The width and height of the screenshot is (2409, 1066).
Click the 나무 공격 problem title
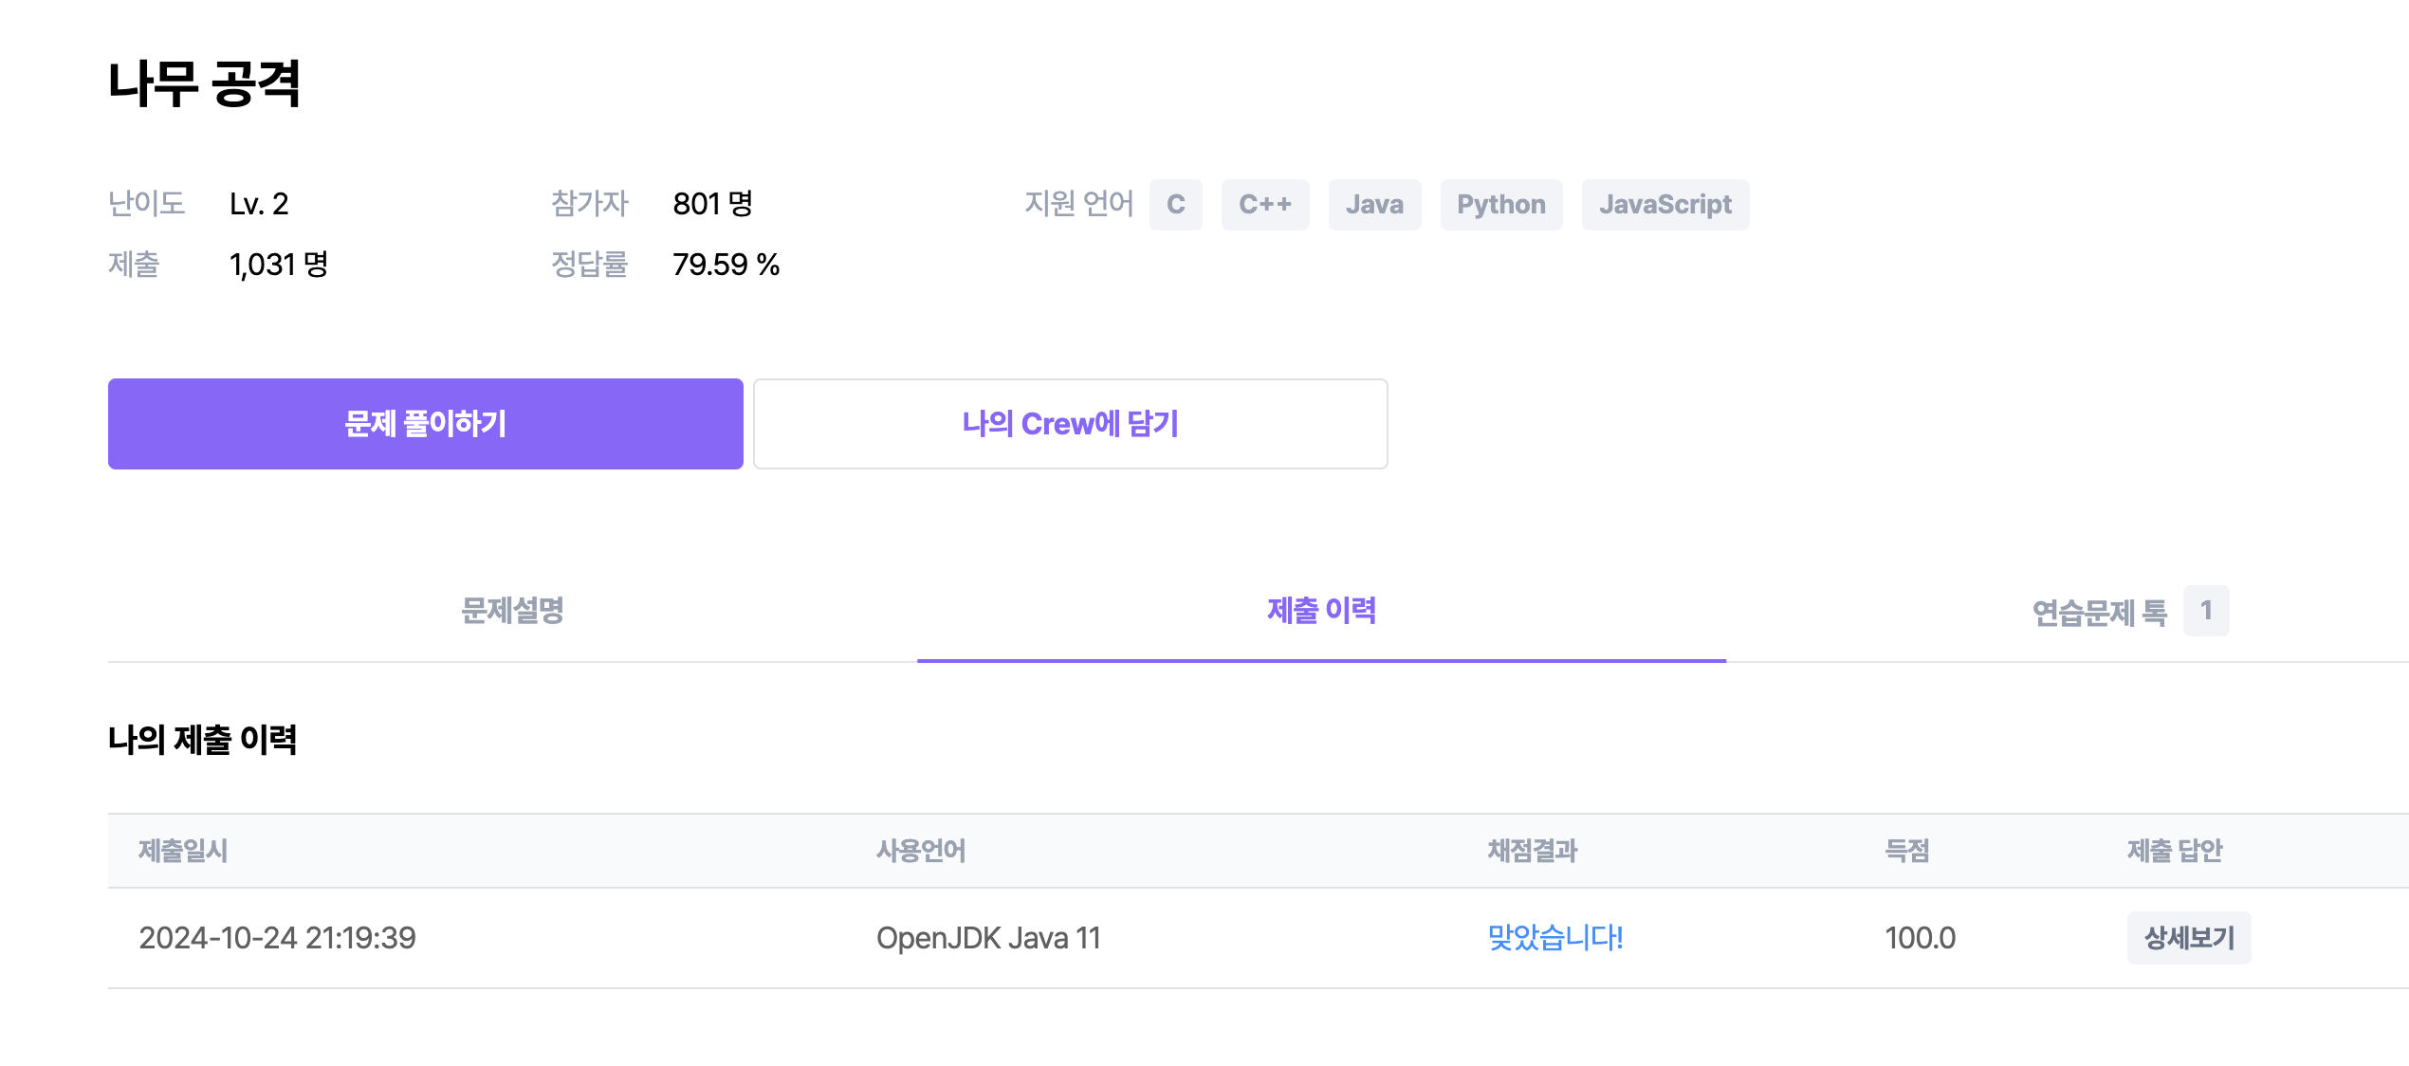click(204, 83)
